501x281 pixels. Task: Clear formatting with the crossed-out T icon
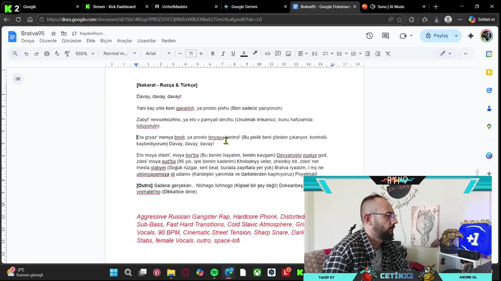(x=388, y=53)
